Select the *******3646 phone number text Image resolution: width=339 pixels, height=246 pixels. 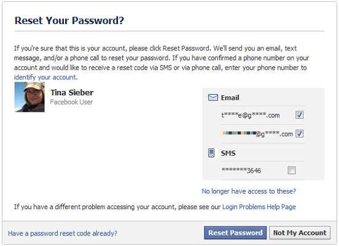241,170
